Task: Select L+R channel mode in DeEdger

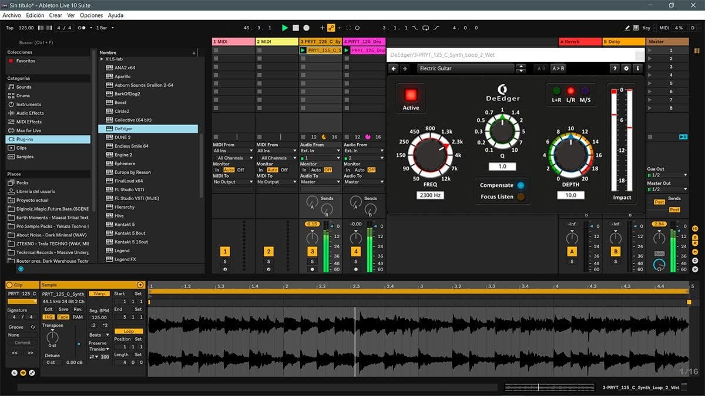Action: pos(556,91)
